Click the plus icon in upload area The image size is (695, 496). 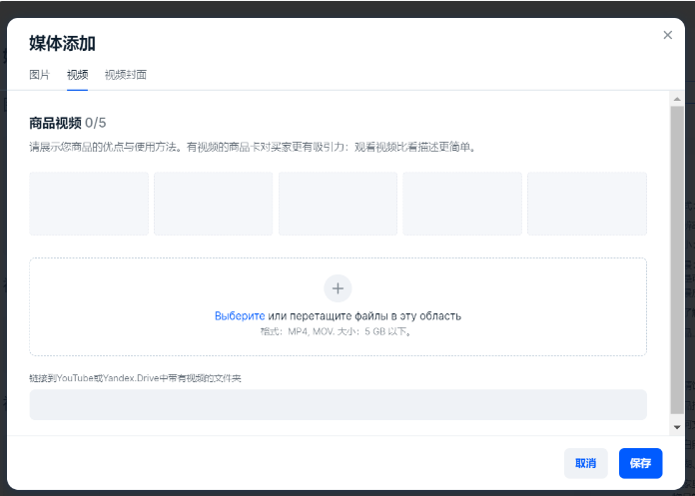[338, 288]
